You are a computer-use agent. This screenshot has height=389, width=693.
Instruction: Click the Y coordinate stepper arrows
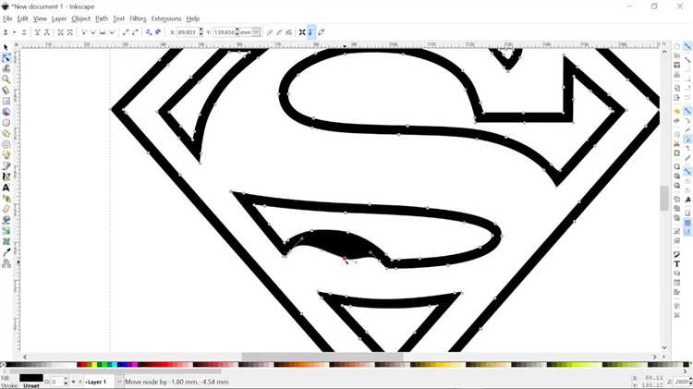click(237, 32)
